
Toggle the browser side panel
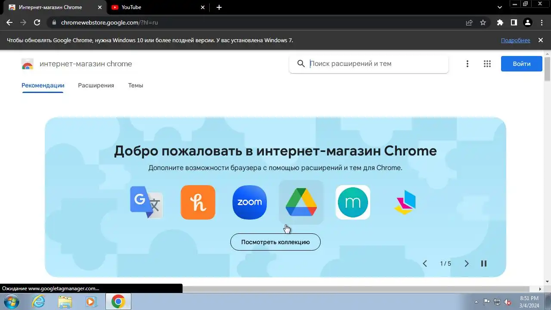coord(514,22)
